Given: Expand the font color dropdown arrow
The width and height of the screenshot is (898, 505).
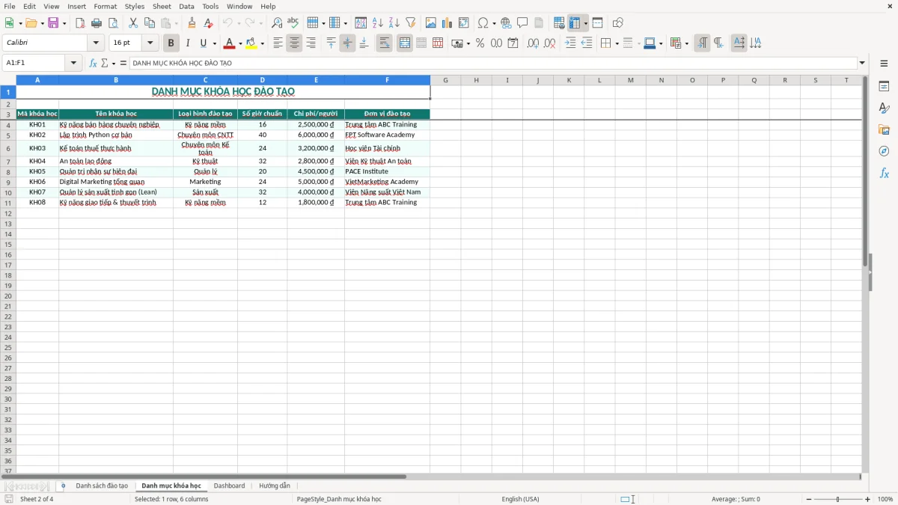Looking at the screenshot, I should [240, 43].
